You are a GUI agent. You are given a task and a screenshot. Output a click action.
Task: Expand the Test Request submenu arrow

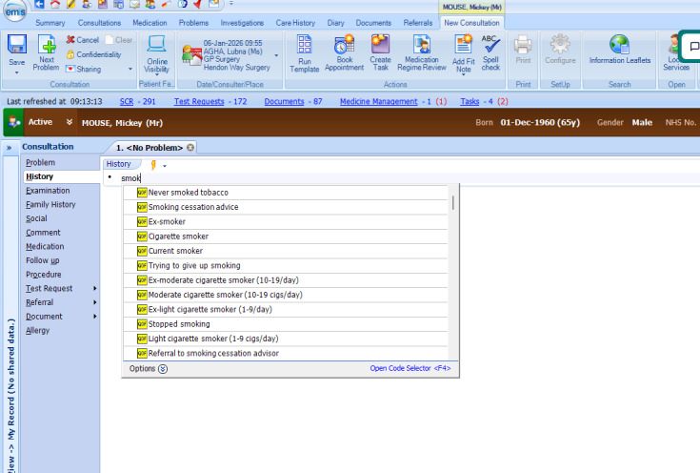94,288
